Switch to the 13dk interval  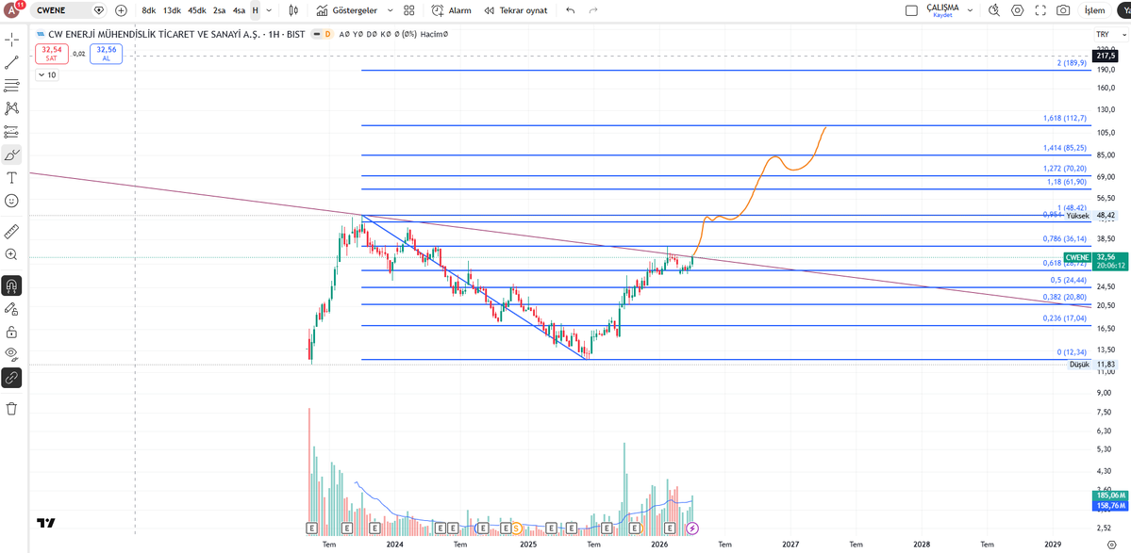point(172,10)
